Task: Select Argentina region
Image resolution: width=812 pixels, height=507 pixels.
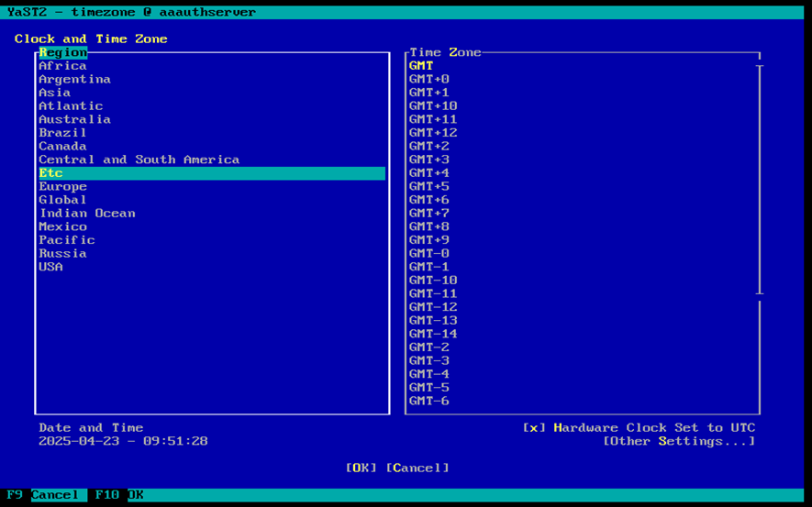Action: [74, 80]
